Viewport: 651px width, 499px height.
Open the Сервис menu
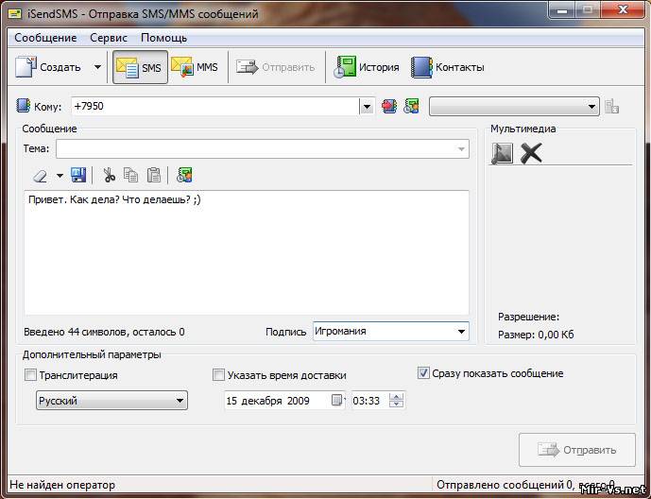(x=109, y=38)
